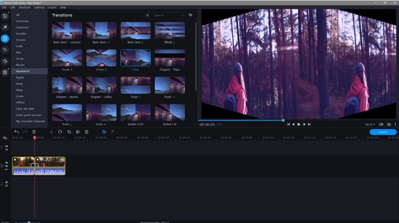Image resolution: width=399 pixels, height=223 pixels.
Task: Open the Titles tab with Tr icon
Action: click(5, 50)
